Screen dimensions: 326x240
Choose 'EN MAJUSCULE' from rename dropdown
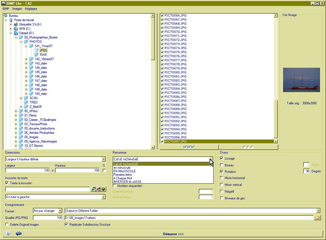(x=124, y=171)
